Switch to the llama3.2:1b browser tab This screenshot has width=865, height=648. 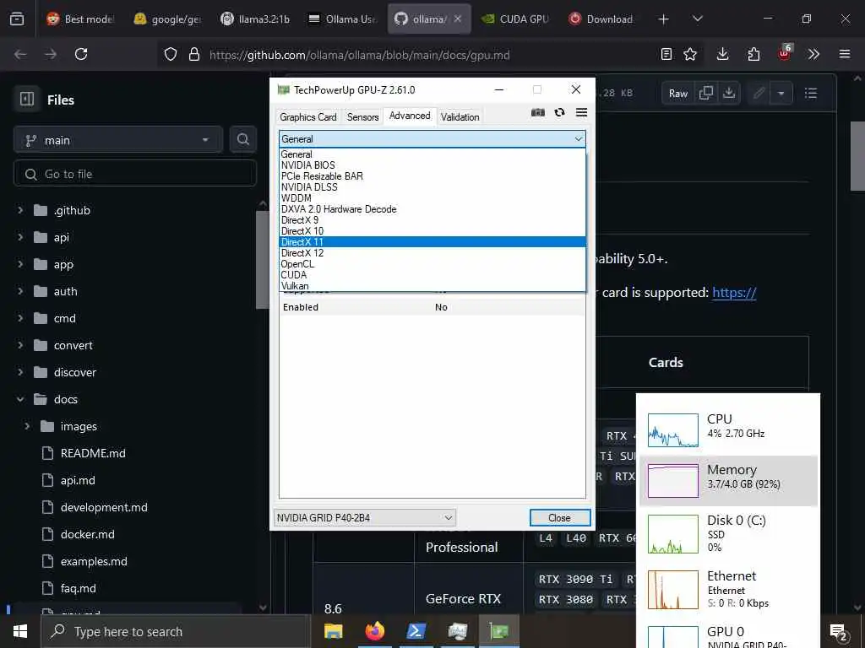pyautogui.click(x=255, y=19)
